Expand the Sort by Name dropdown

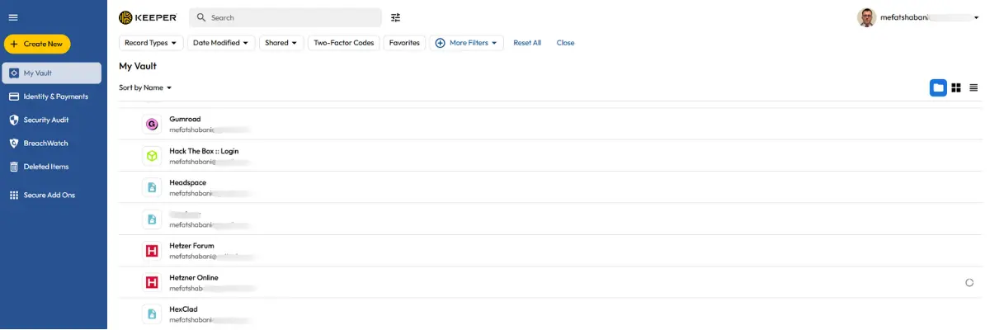pyautogui.click(x=145, y=87)
